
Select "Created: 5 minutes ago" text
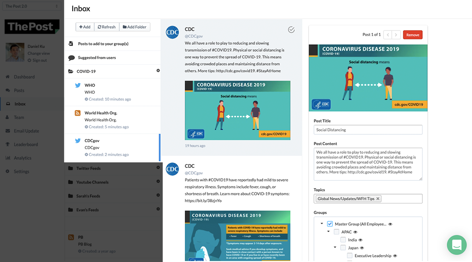click(108, 127)
